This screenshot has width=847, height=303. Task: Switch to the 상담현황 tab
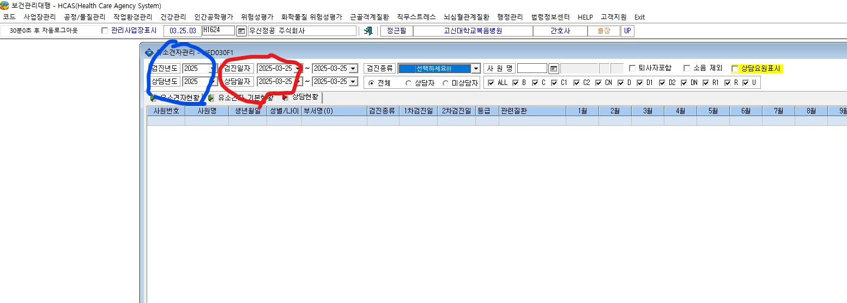[x=301, y=98]
